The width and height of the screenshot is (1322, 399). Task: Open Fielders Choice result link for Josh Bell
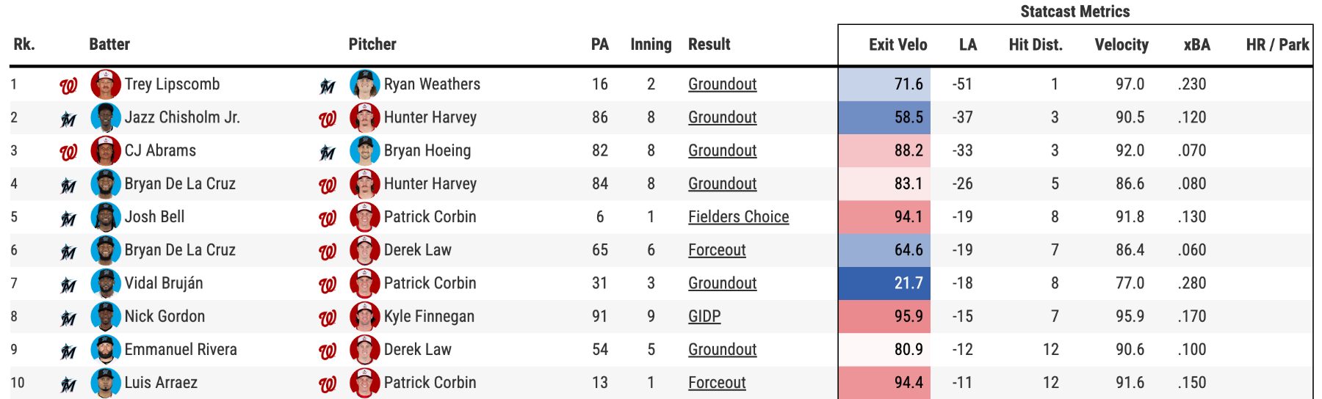(738, 217)
